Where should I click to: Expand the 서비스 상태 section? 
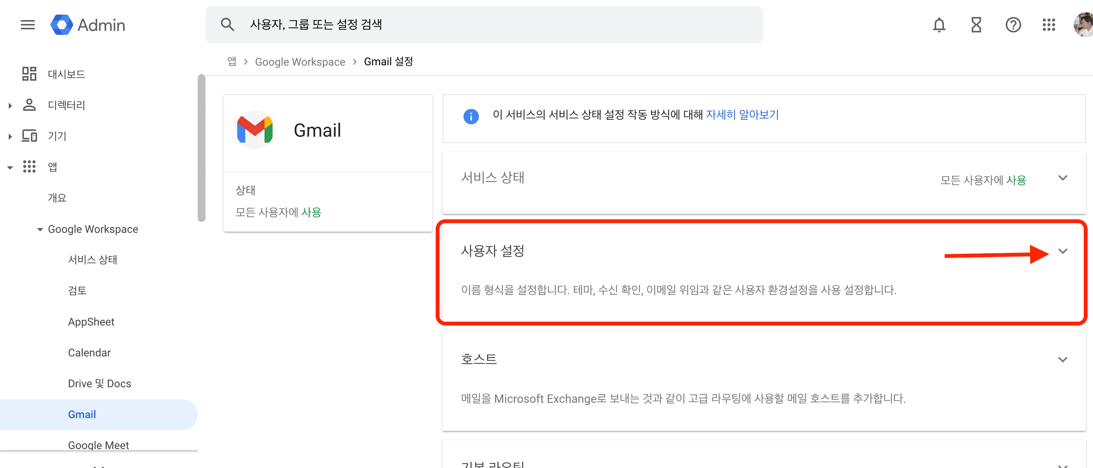click(1063, 178)
